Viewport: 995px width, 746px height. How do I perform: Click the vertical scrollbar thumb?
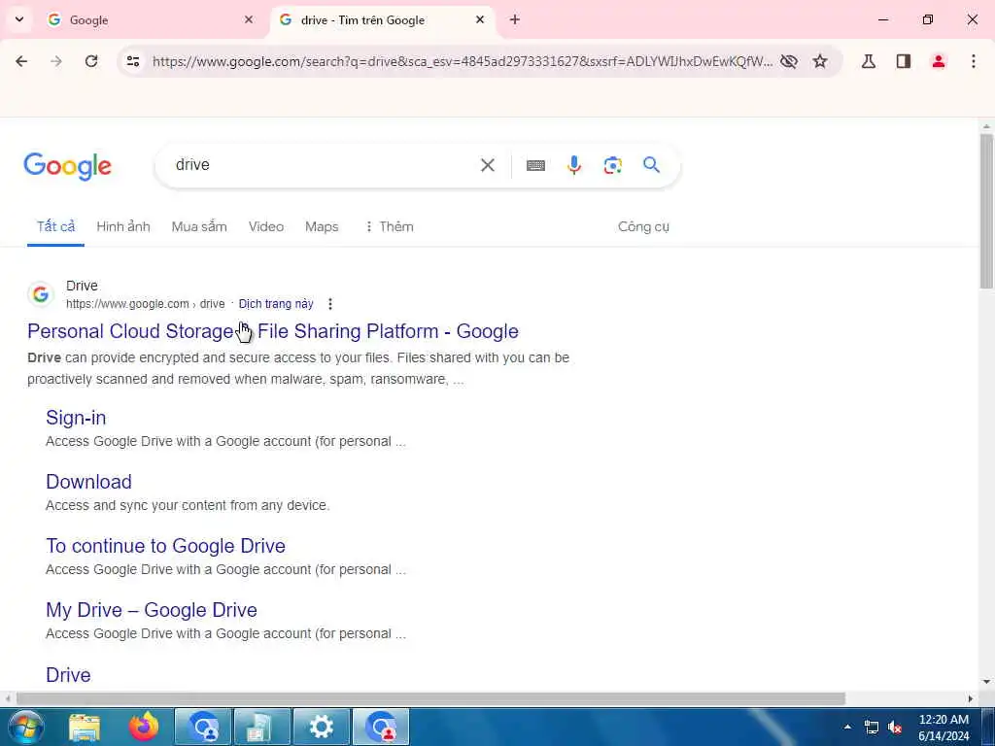986,211
